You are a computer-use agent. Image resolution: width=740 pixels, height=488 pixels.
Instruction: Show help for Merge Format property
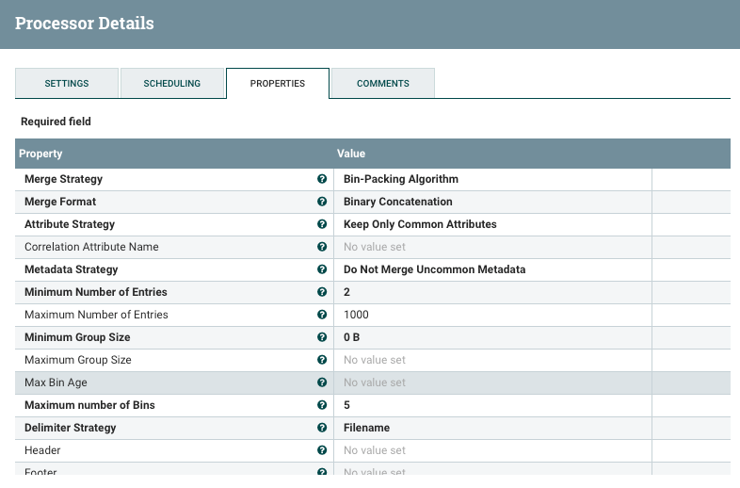pyautogui.click(x=322, y=202)
